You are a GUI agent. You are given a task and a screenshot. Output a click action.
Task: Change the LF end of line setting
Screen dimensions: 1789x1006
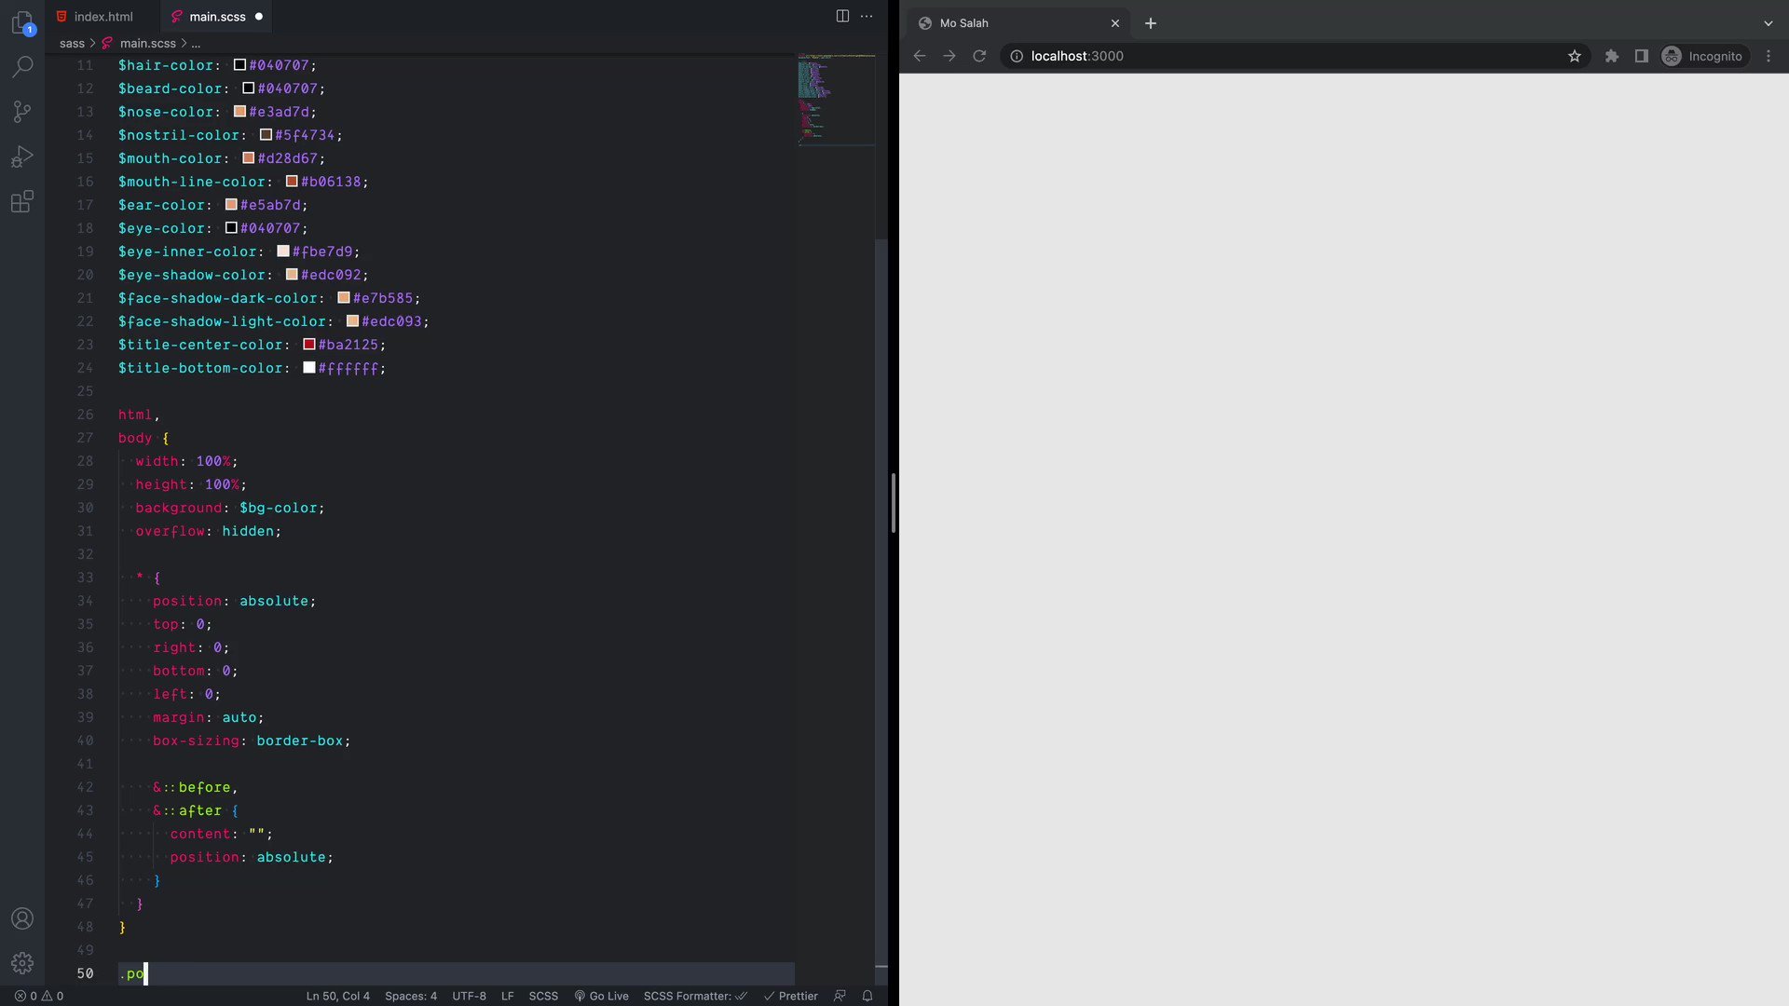(508, 996)
